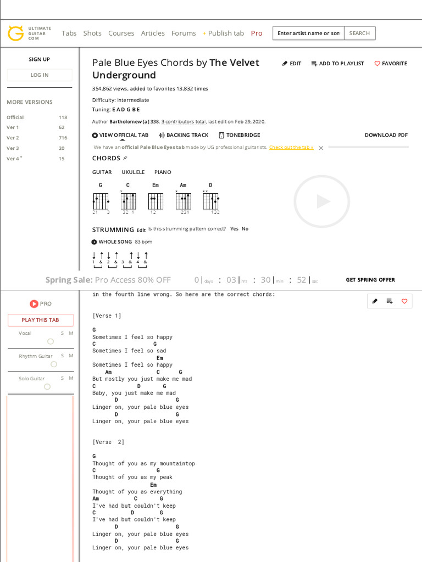The height and width of the screenshot is (562, 422).
Task: Solo the Rhythm Guitar track
Action: (63, 356)
